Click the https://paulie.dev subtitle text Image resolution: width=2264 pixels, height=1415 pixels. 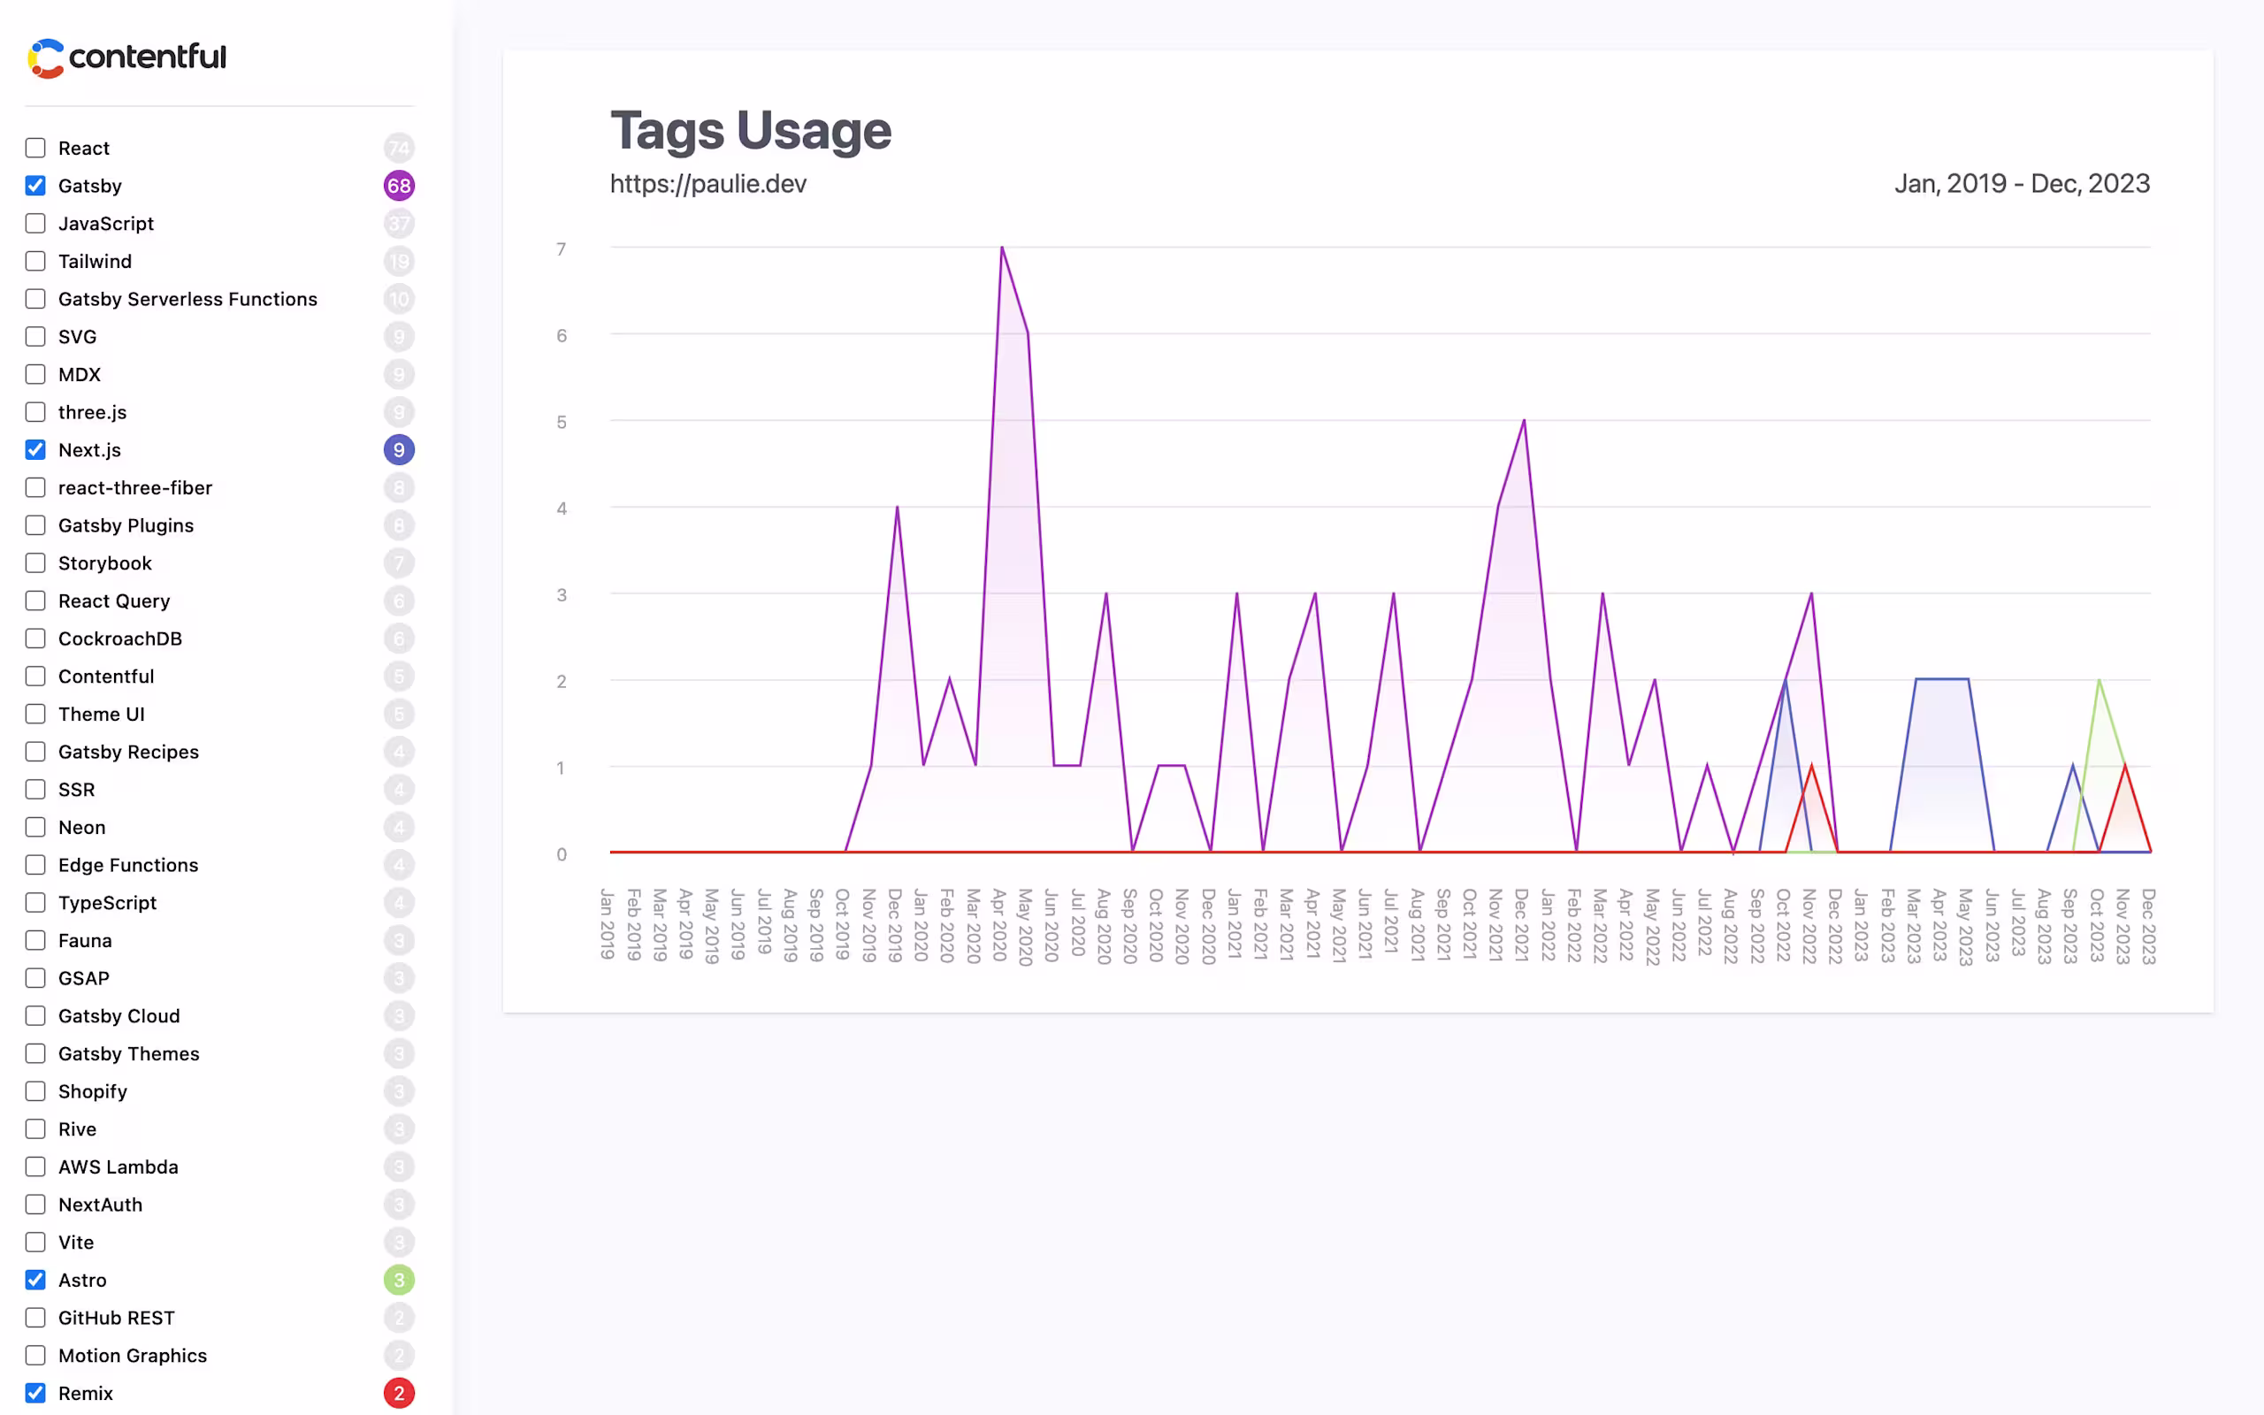(x=708, y=183)
